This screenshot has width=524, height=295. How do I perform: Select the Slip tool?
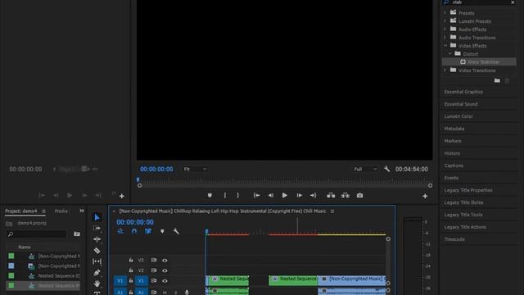[97, 261]
